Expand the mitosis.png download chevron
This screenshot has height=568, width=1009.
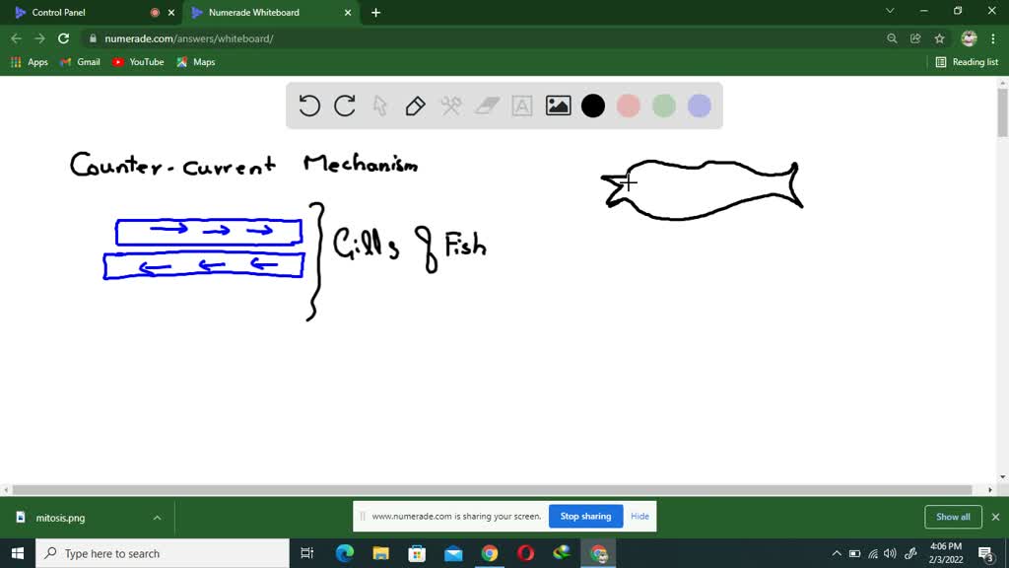[x=156, y=516]
